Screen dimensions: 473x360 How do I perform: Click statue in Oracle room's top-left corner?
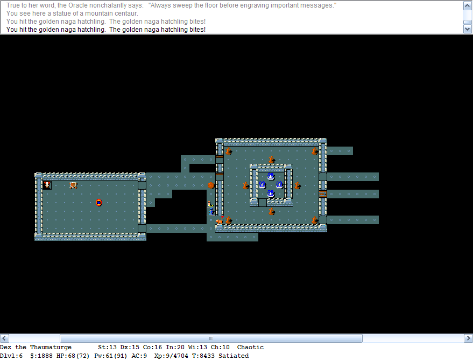[x=229, y=151]
